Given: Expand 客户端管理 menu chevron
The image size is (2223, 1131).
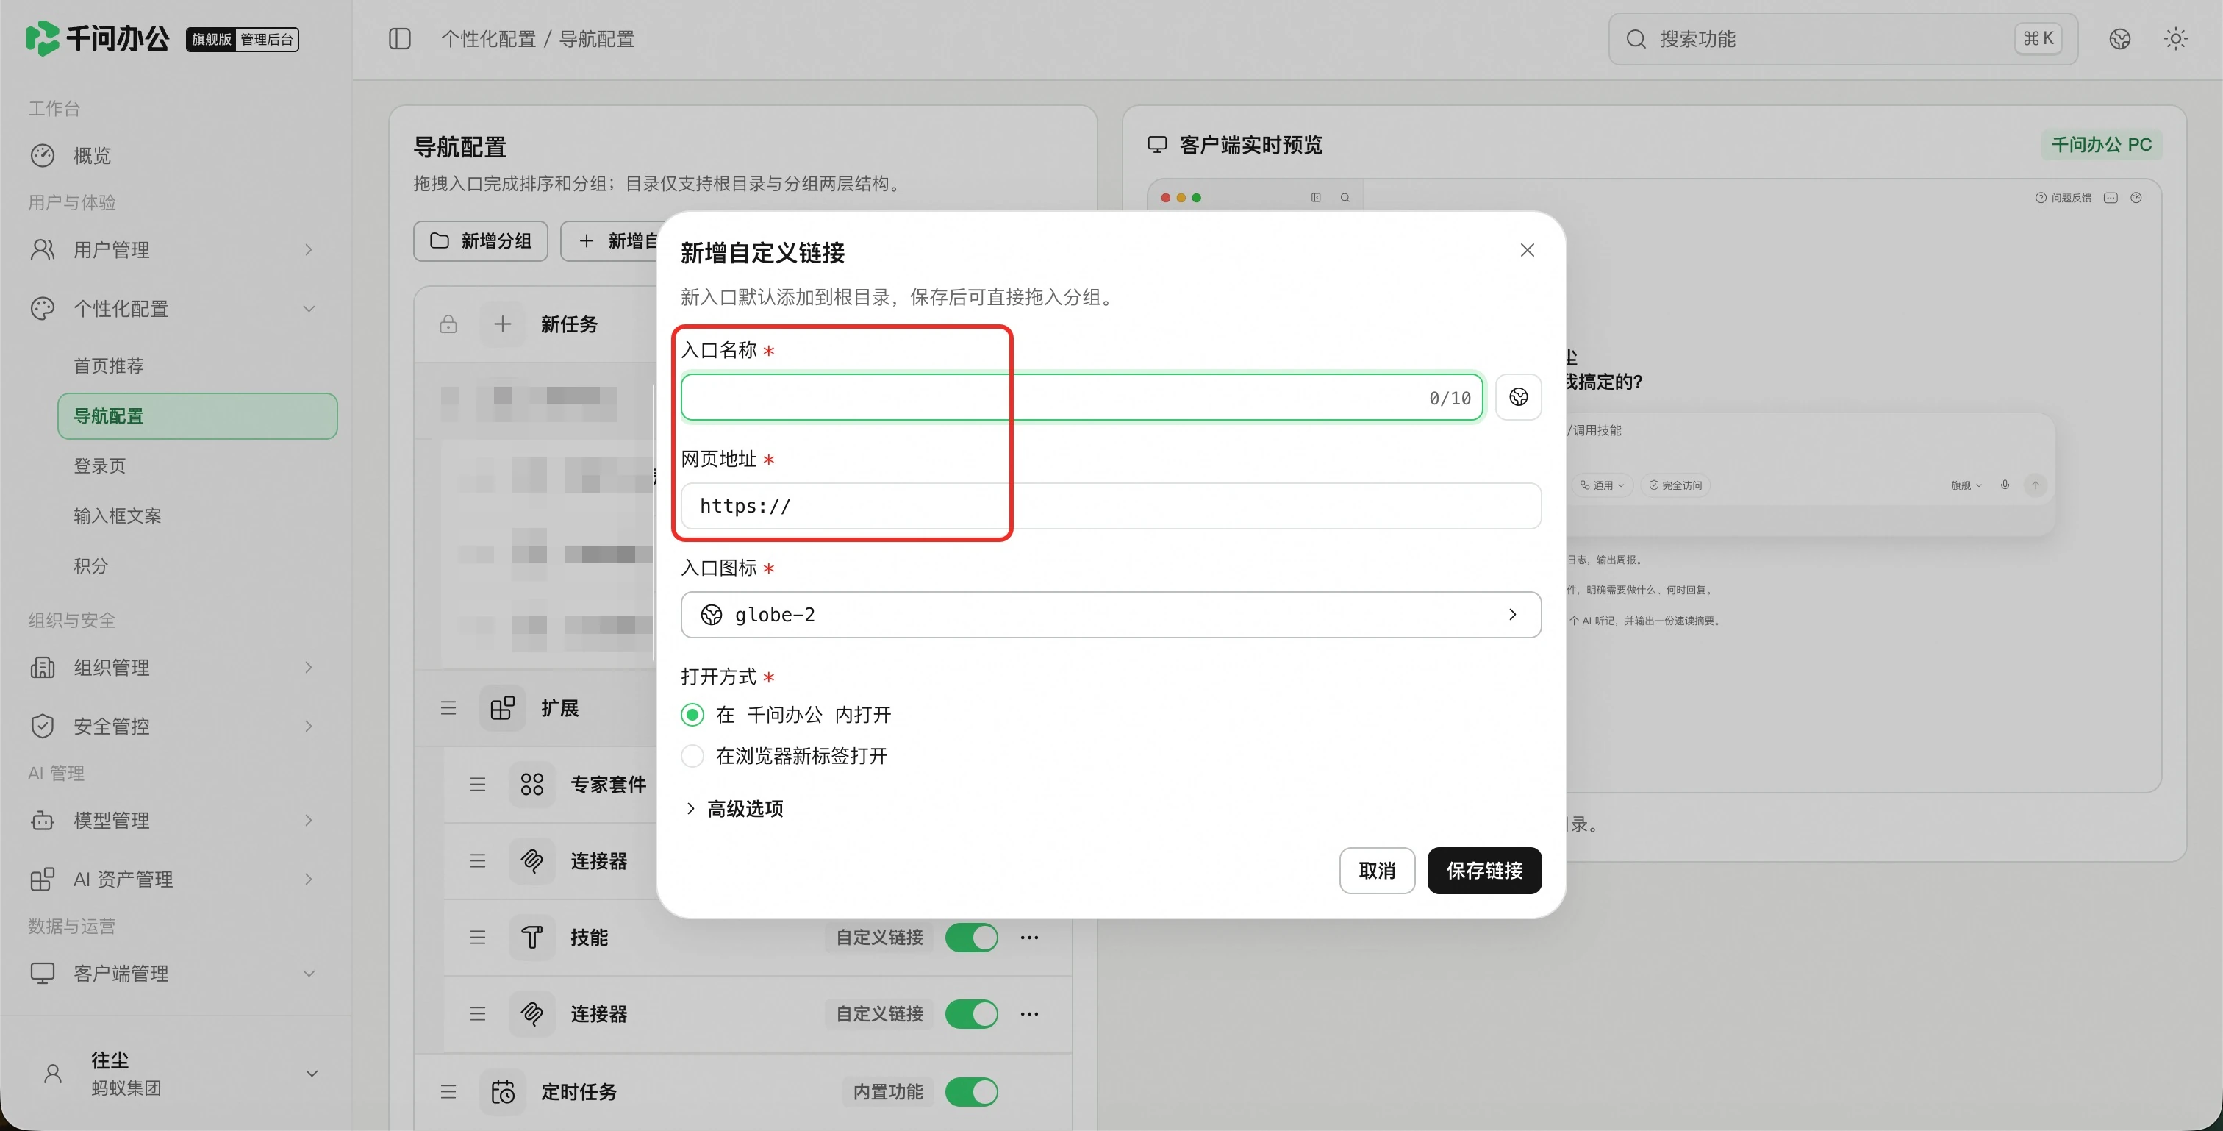Looking at the screenshot, I should pyautogui.click(x=309, y=973).
